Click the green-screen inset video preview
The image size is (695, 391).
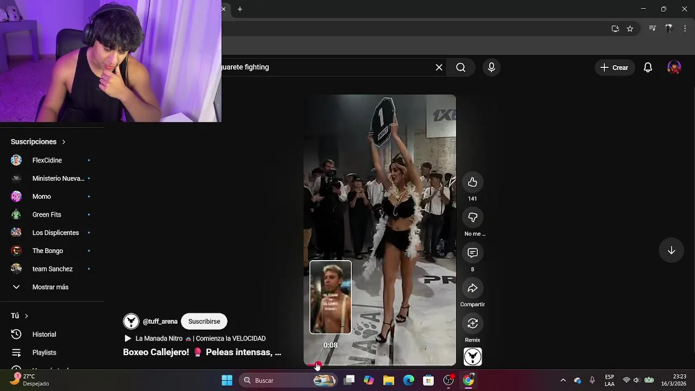pos(331,297)
